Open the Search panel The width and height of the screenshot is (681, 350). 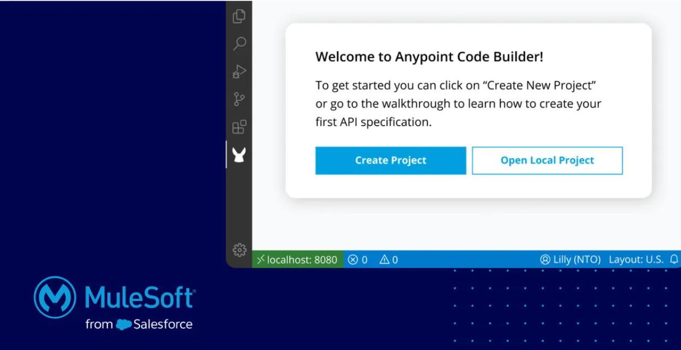click(239, 43)
